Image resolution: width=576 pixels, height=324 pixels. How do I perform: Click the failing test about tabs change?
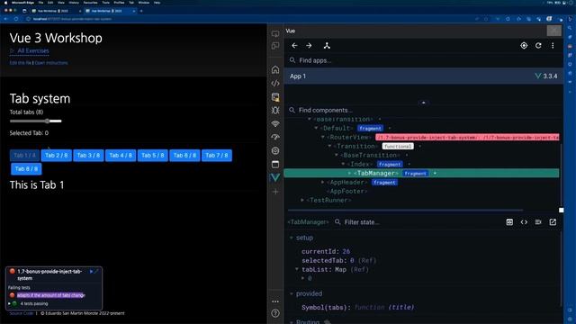coord(50,295)
